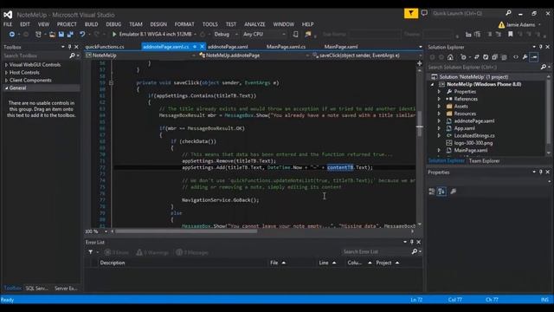554x312 pixels.
Task: Click the bookmark icon in top toolbar
Action: tap(510, 35)
